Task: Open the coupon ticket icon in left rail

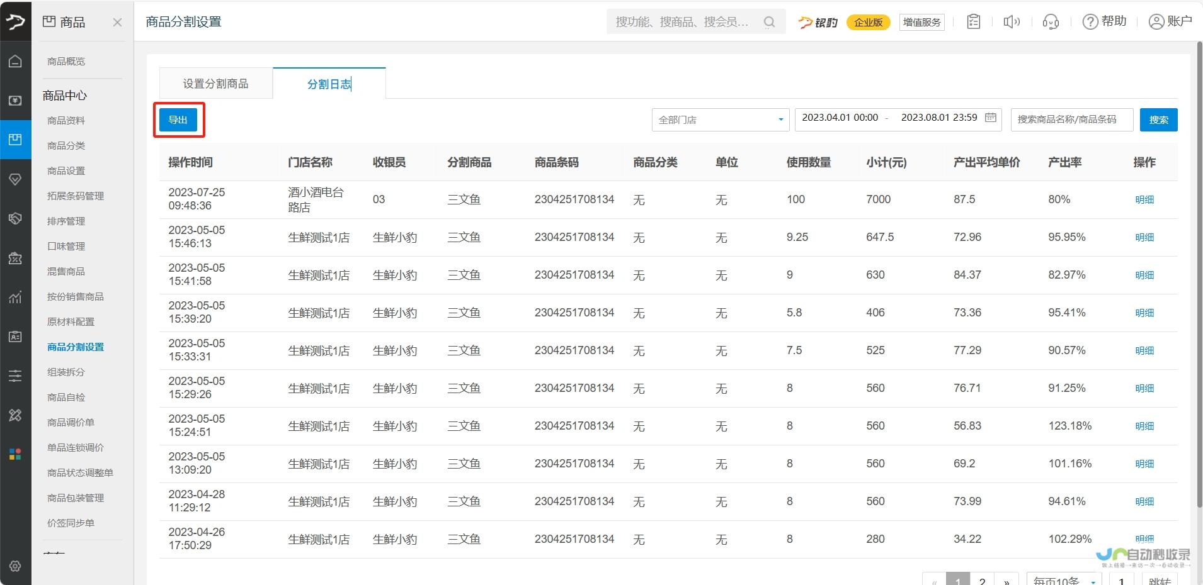Action: tap(15, 258)
